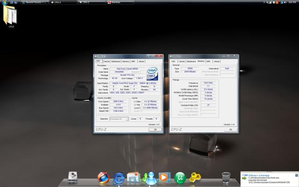This screenshot has height=187, width=299.
Task: Click the Threads count field
Action: [156, 119]
